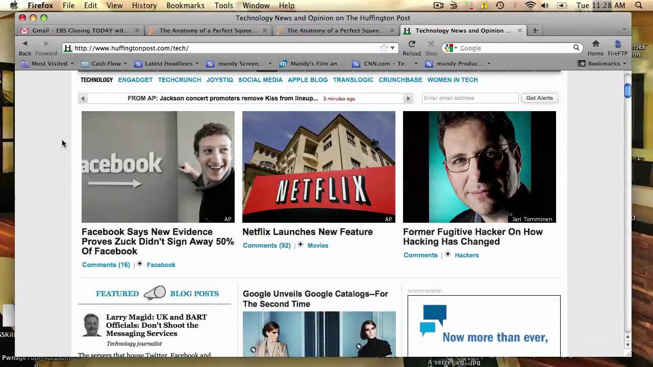Screen dimensions: 653x367
Task: Expand the Most Visited bookmarks dropdown
Action: point(72,64)
